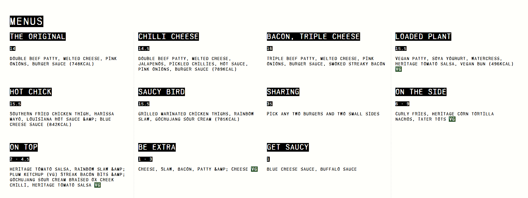Image resolution: width=528 pixels, height=198 pixels.
Task: Open the Loaded Plant menu item
Action: point(423,37)
